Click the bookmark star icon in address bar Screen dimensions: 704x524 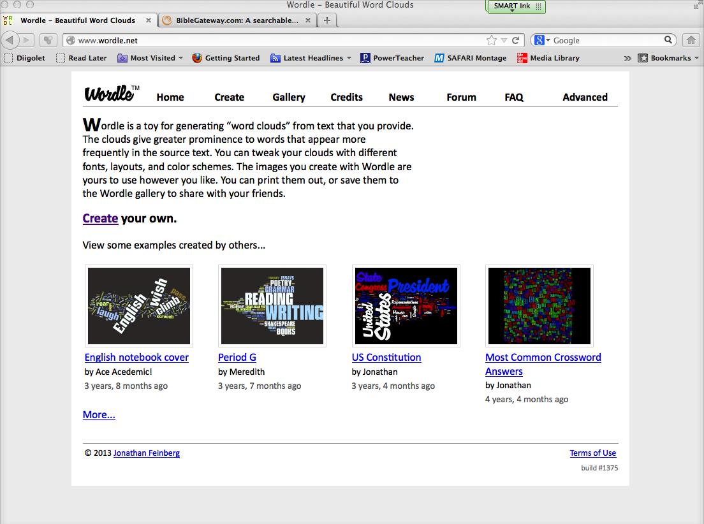tap(492, 40)
